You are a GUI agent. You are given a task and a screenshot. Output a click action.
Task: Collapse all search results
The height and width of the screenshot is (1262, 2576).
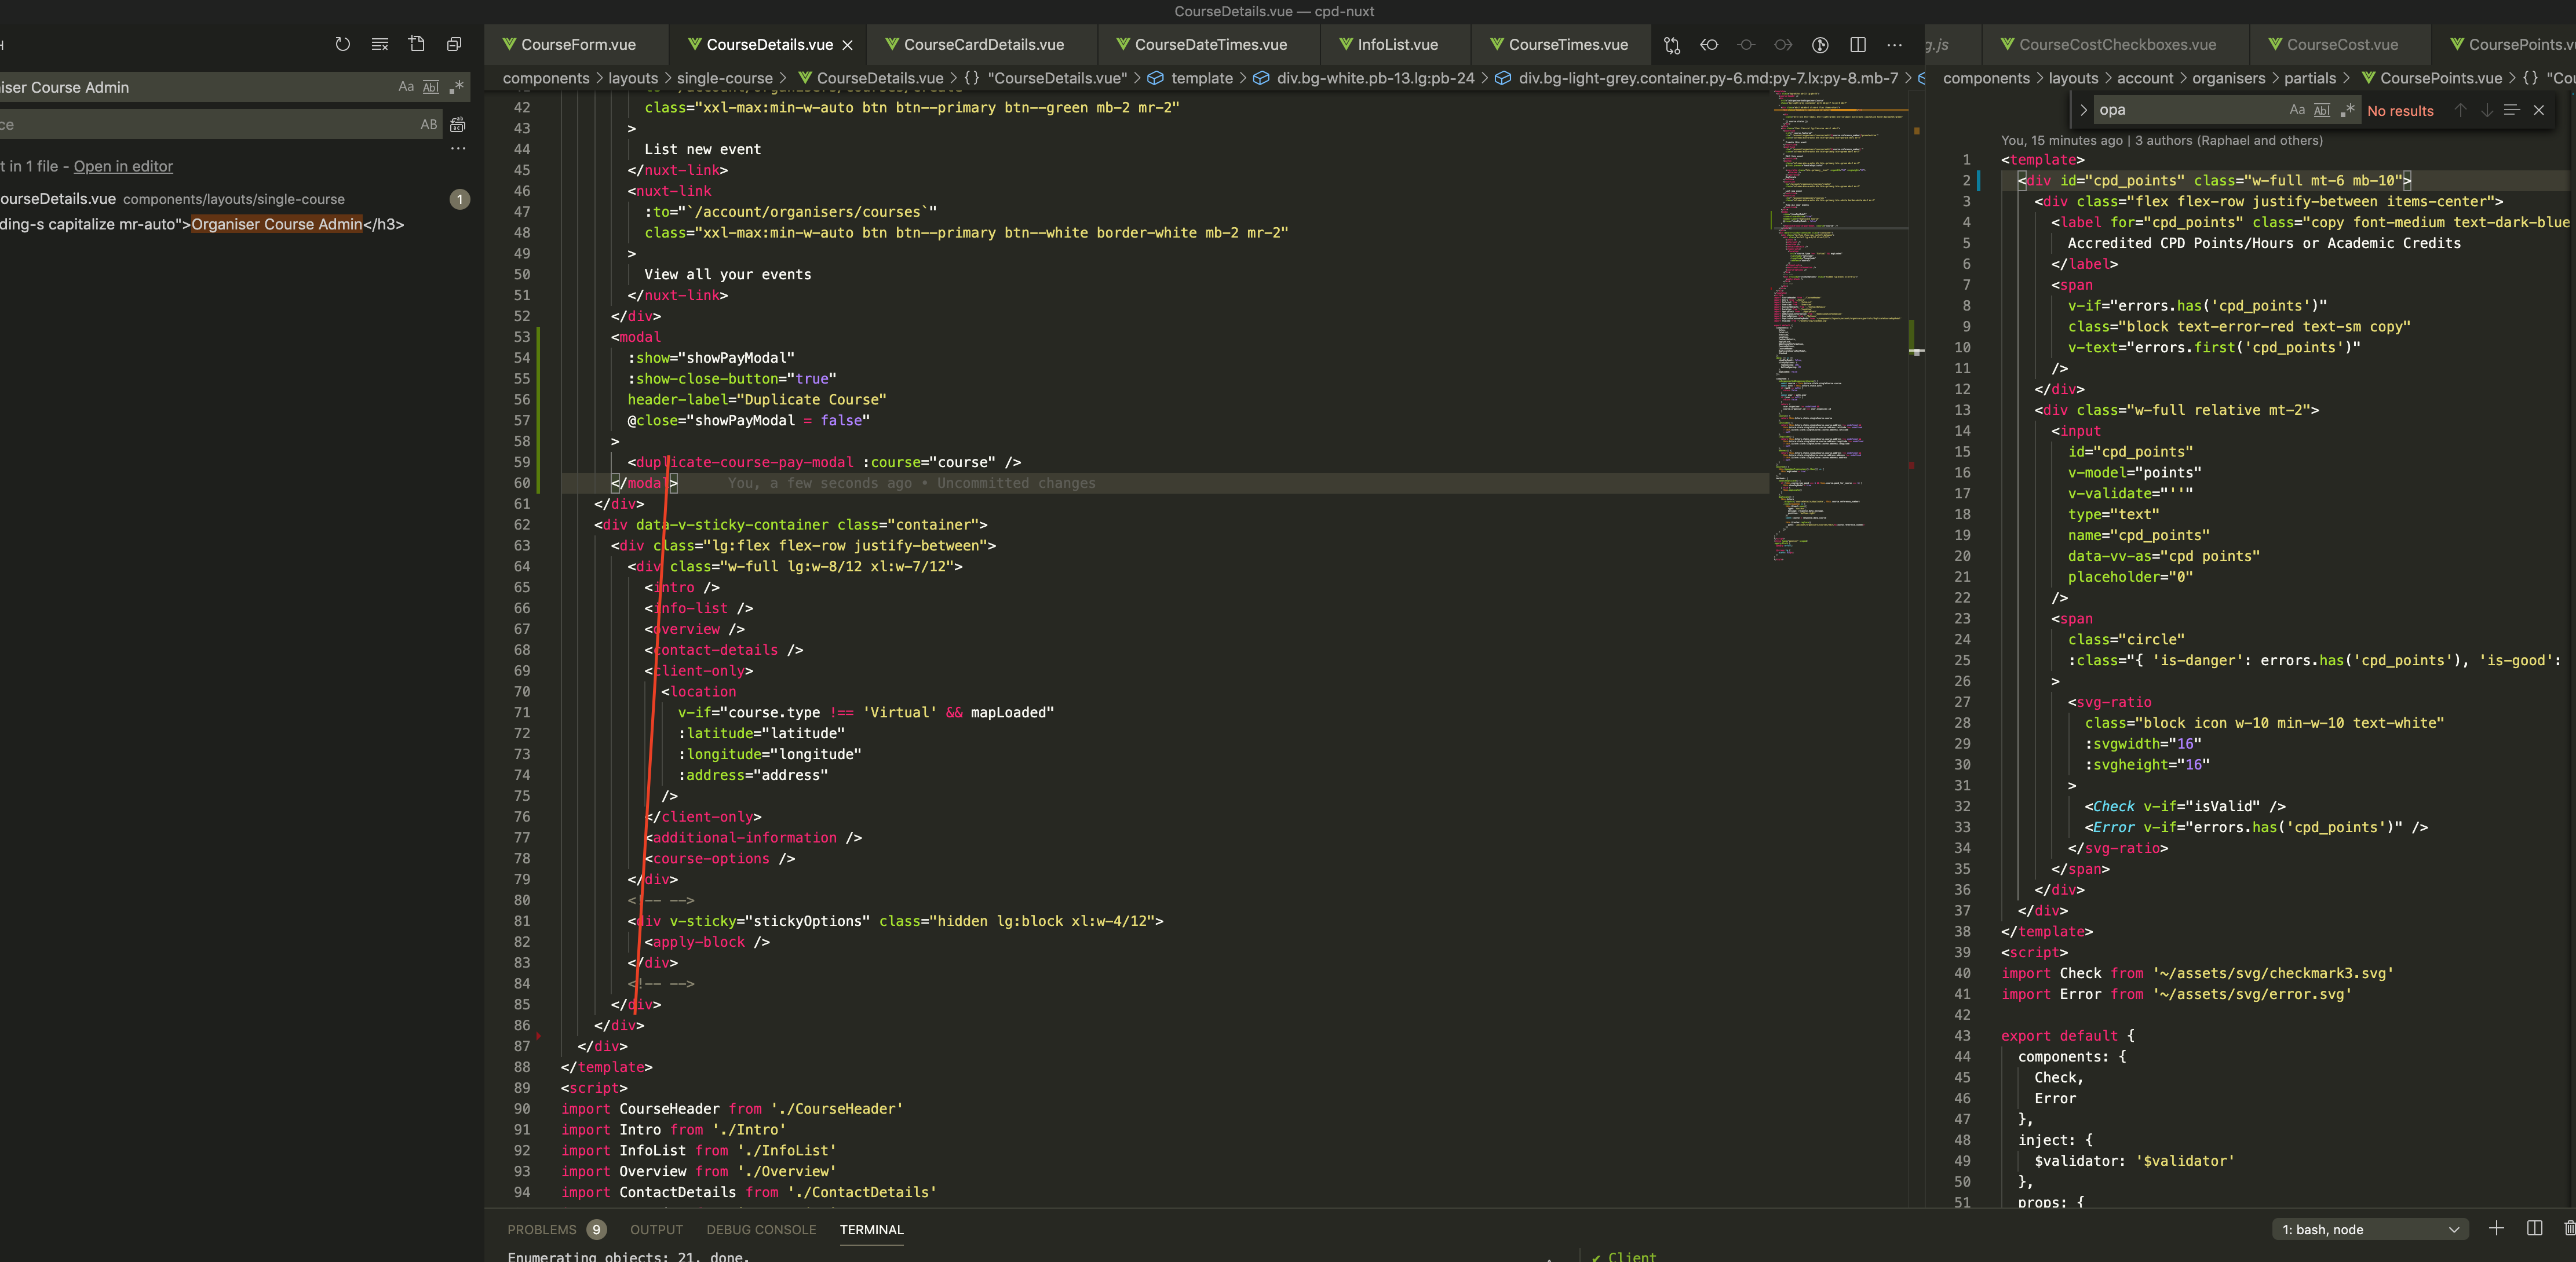click(454, 44)
